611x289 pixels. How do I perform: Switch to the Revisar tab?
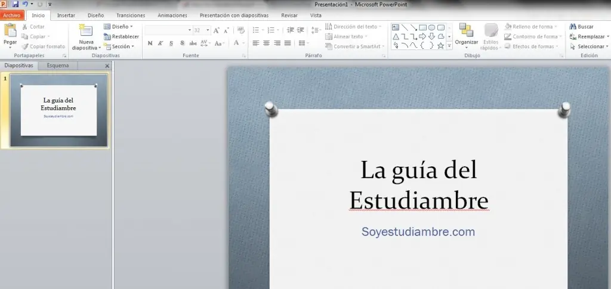[x=289, y=15]
